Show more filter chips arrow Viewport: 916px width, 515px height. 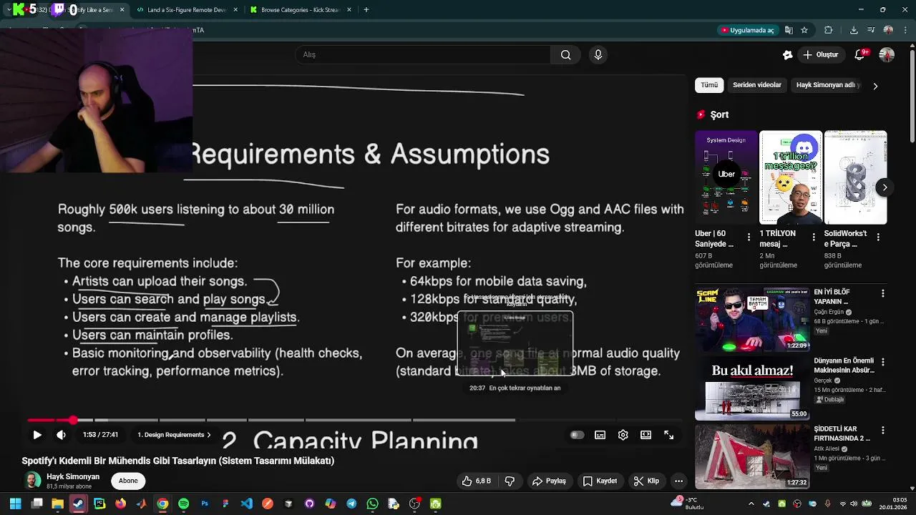(x=875, y=86)
